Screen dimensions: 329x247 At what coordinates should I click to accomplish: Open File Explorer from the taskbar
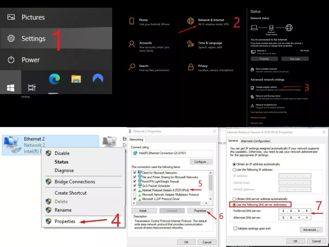pos(76,79)
